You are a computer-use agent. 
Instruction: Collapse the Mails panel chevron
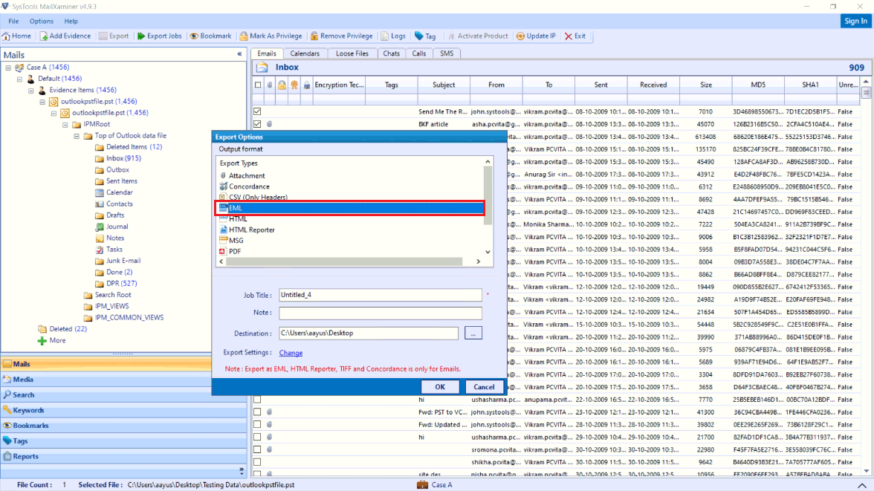tap(239, 55)
